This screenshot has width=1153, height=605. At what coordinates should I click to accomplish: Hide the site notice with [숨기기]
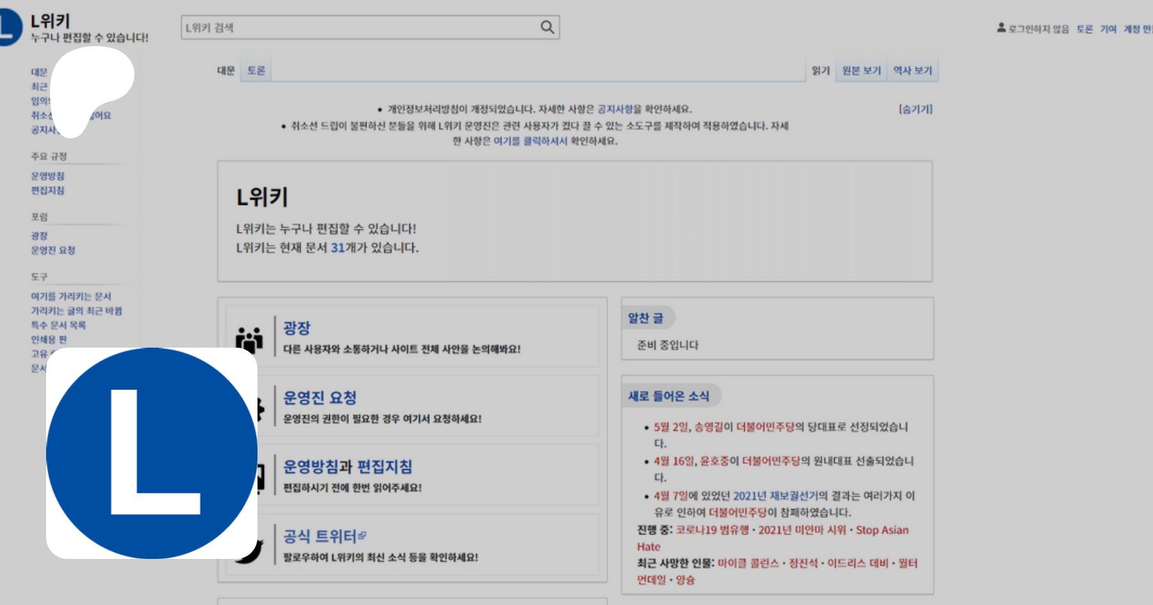coord(915,109)
